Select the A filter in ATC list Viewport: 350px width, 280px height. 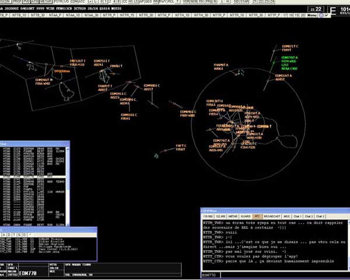click(x=4, y=235)
